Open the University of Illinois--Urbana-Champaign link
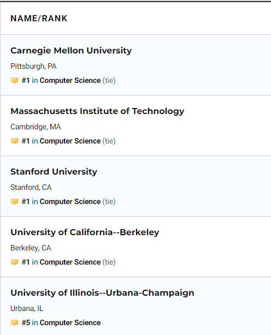This screenshot has width=271, height=335. click(x=103, y=293)
